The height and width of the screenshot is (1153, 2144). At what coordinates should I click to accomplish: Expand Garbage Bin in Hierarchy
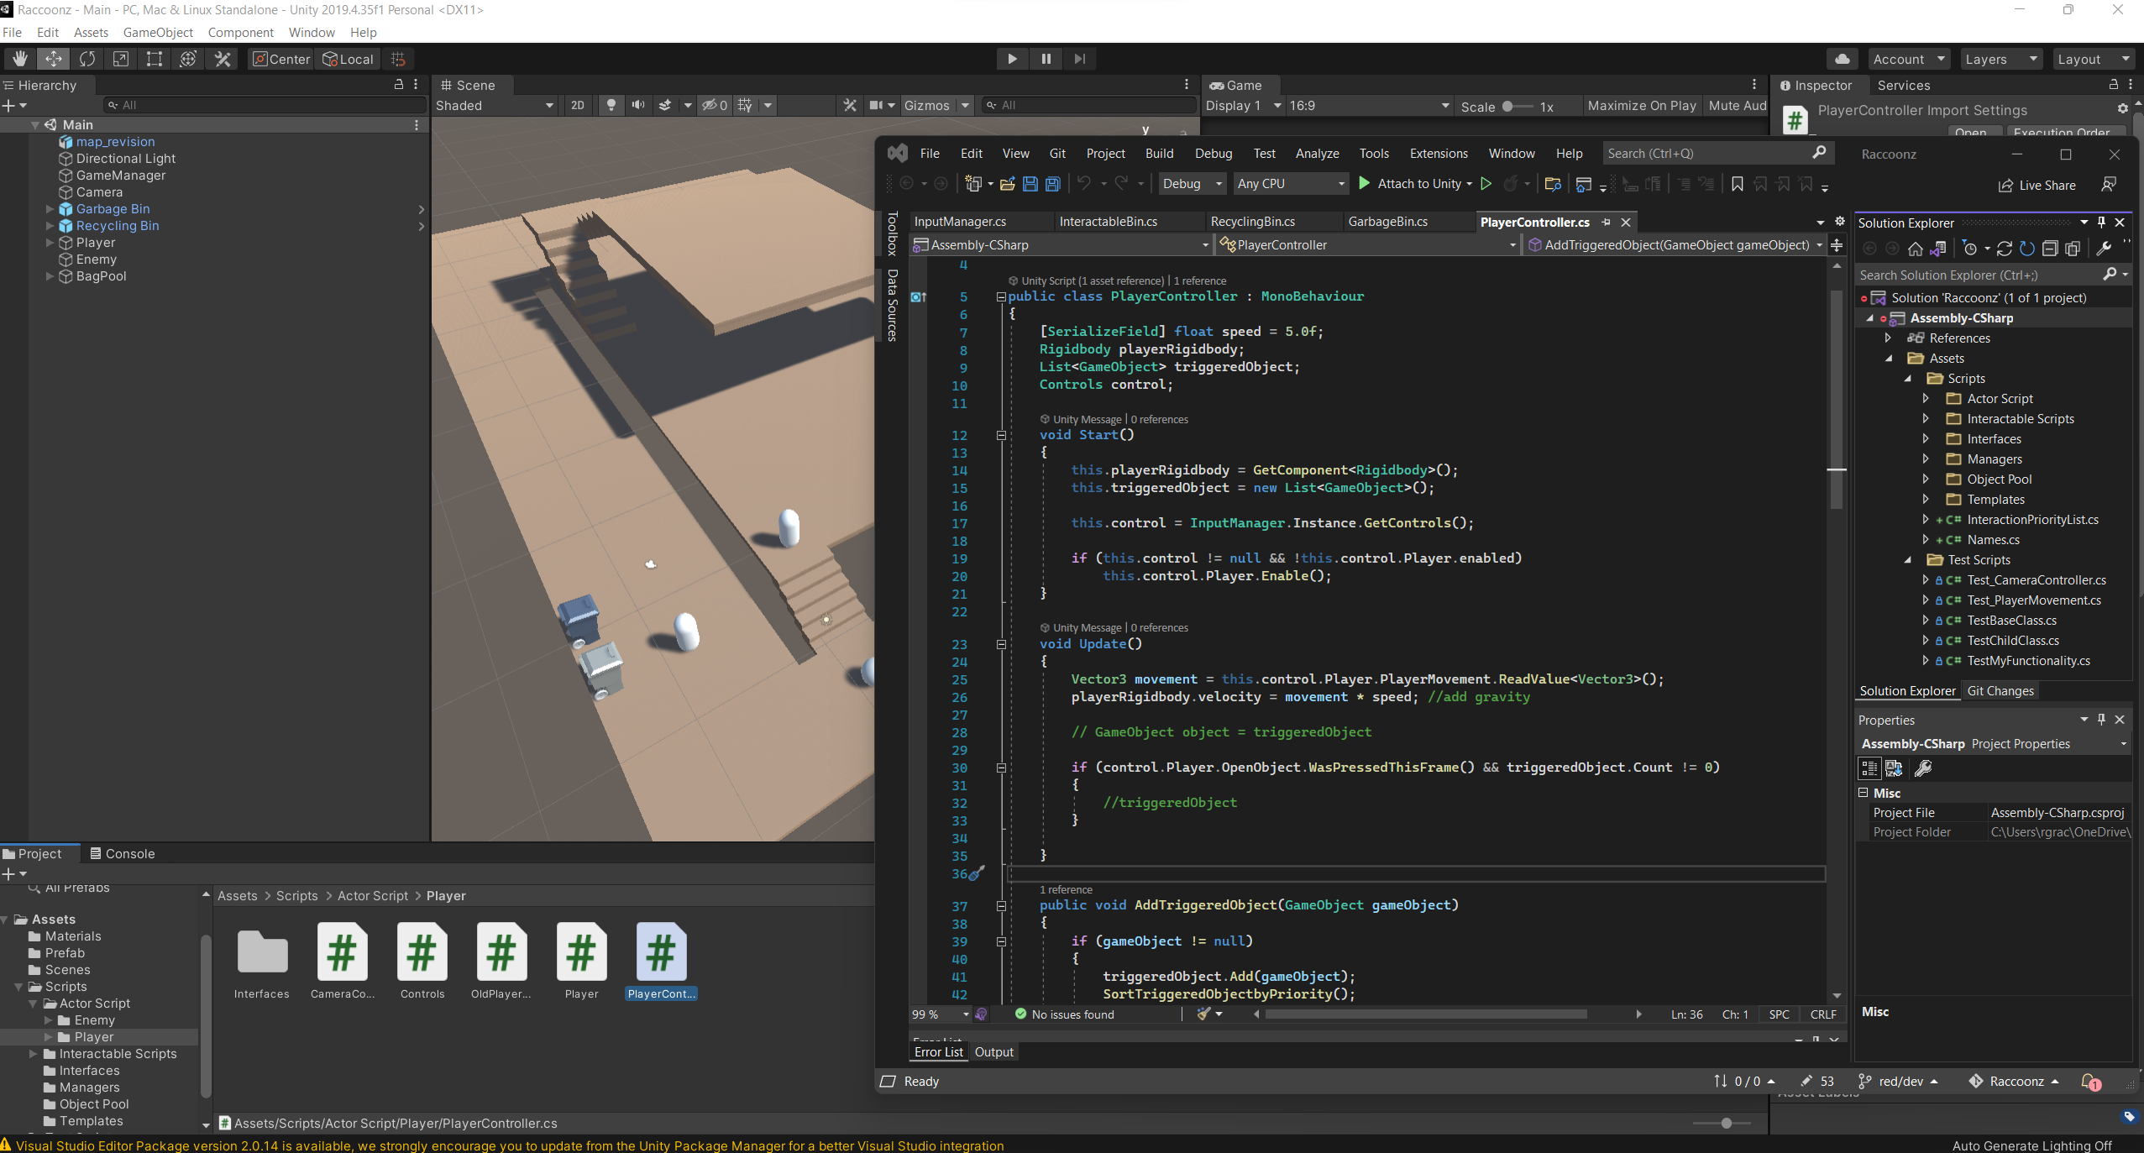(50, 209)
